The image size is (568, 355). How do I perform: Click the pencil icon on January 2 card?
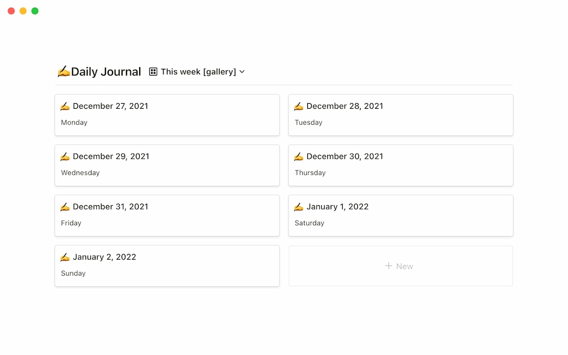(65, 257)
